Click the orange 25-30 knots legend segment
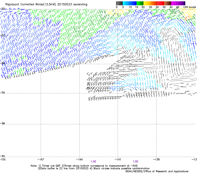This screenshot has height=173, width=197. [x=154, y=3]
